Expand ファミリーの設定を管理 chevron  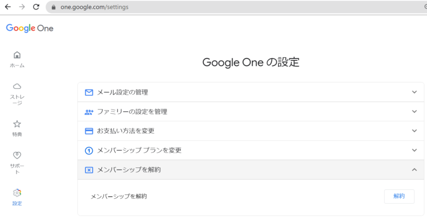point(414,112)
